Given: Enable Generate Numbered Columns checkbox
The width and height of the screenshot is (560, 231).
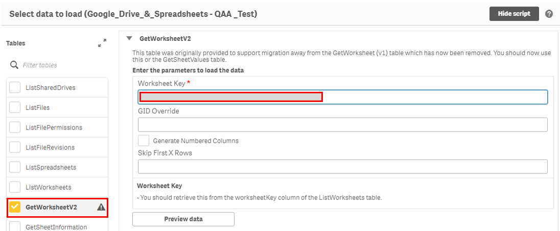Looking at the screenshot, I should pyautogui.click(x=144, y=140).
